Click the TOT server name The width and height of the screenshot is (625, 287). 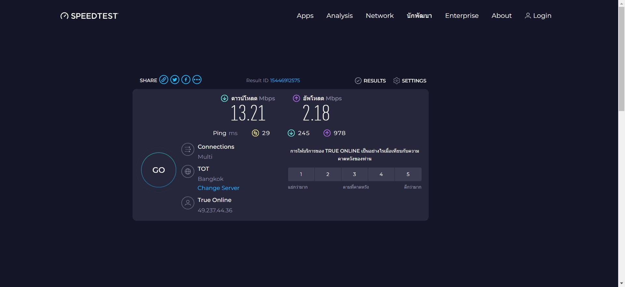coord(203,169)
